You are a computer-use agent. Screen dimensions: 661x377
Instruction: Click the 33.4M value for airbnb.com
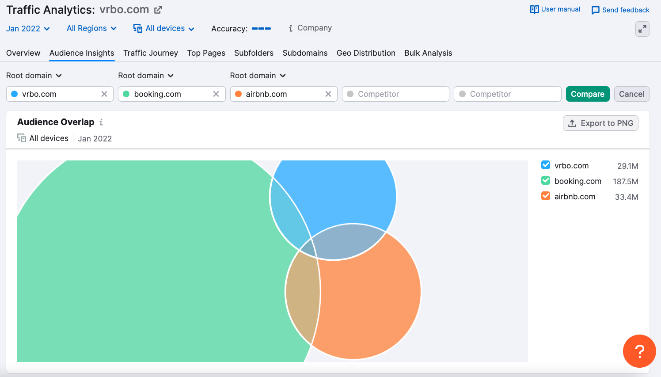click(x=627, y=197)
